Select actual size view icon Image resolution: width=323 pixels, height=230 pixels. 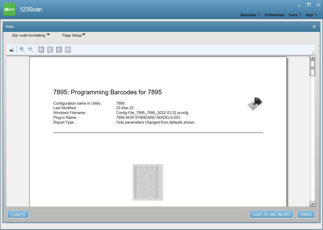(41, 50)
